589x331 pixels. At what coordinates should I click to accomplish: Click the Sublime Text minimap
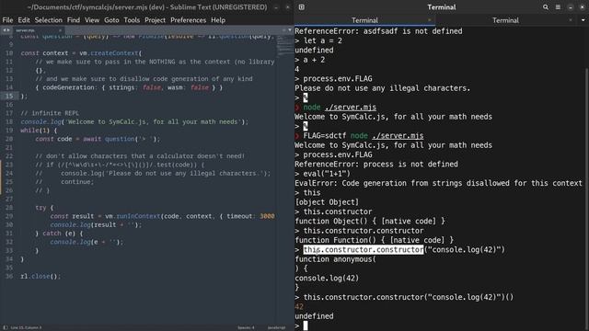click(x=285, y=47)
